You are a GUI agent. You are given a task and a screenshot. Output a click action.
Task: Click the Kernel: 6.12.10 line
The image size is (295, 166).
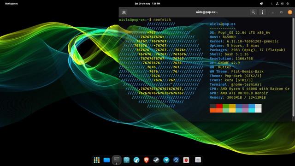pos(244,41)
